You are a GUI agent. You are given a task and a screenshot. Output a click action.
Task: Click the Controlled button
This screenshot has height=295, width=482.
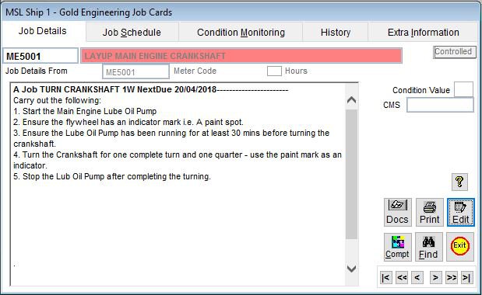(x=455, y=52)
